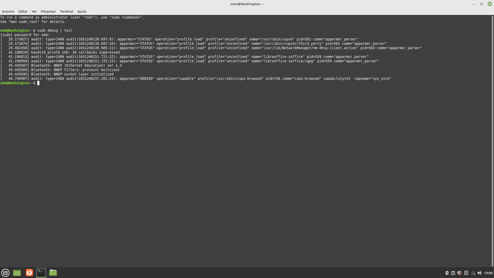Open the Terminal menu in the menu bar
Image resolution: width=494 pixels, height=278 pixels.
[67, 11]
